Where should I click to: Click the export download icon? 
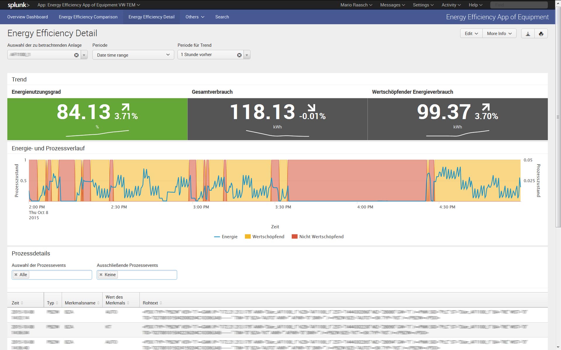click(x=528, y=34)
